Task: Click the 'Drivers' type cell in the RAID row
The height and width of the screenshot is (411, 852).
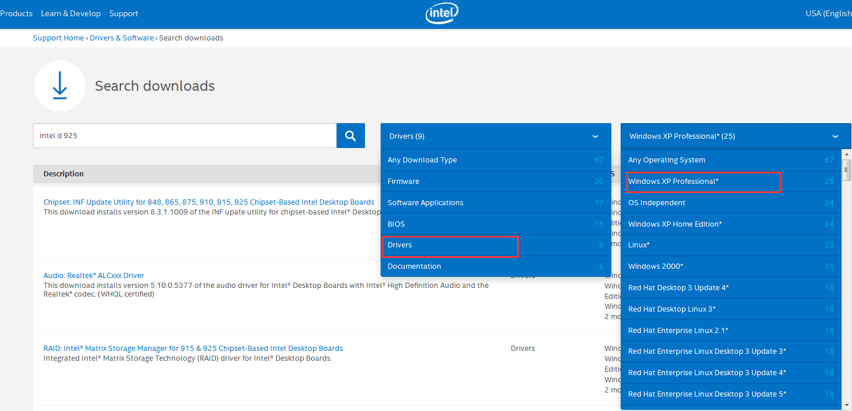Action: [523, 349]
